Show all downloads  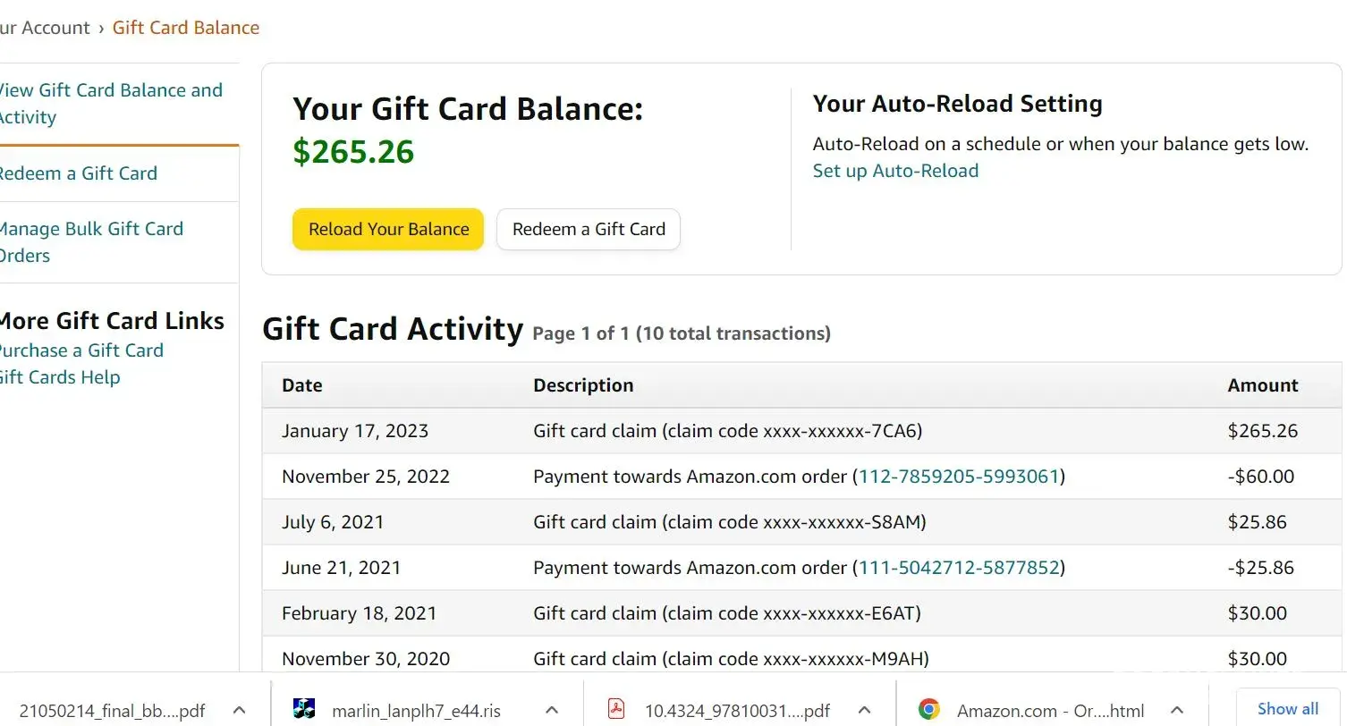[1287, 709]
